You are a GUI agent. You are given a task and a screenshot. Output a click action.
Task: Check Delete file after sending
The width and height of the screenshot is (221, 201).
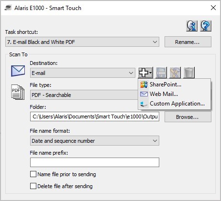(x=33, y=186)
